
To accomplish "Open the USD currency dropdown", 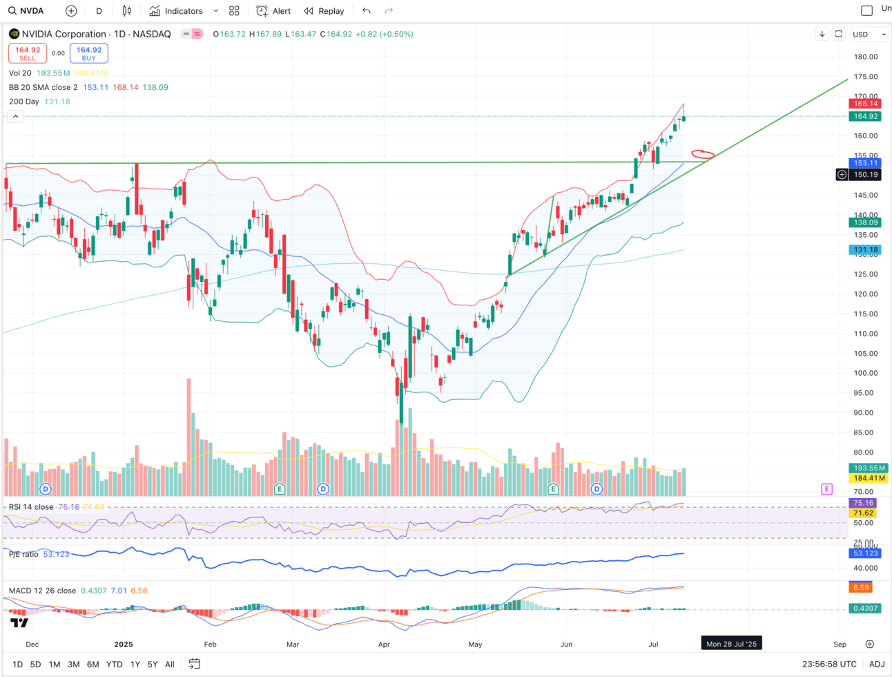I will (869, 34).
